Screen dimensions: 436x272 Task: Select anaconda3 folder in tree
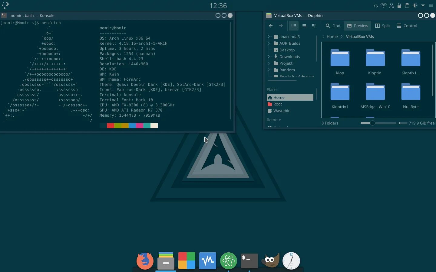(x=286, y=37)
